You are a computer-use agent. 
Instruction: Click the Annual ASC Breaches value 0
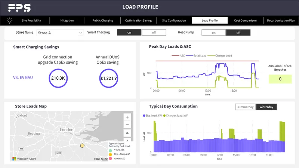click(x=280, y=79)
